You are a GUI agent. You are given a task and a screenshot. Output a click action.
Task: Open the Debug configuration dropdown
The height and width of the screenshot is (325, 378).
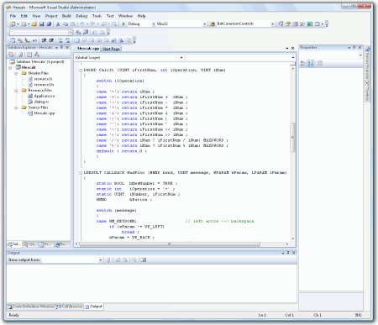[x=154, y=24]
